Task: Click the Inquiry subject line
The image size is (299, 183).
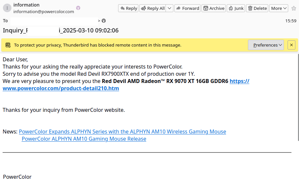Action: click(61, 30)
